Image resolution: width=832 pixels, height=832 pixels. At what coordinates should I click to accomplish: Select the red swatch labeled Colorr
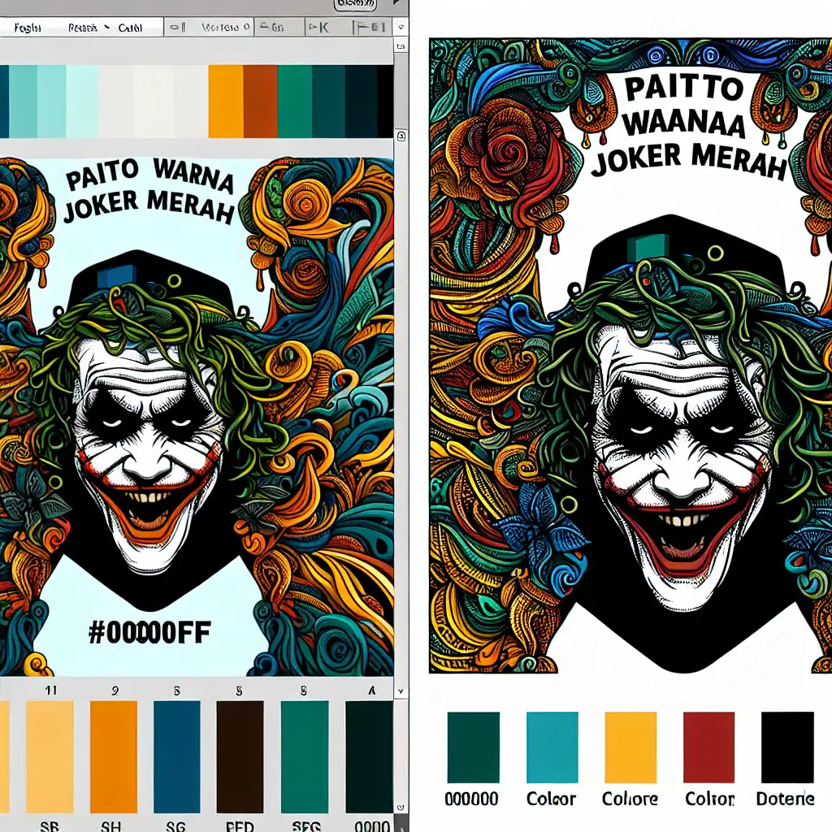pyautogui.click(x=708, y=747)
